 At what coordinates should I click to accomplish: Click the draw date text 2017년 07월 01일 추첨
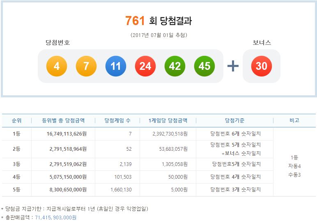159,35
